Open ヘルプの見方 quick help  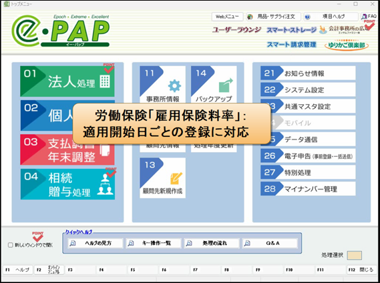(96, 243)
